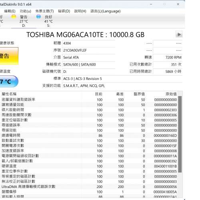Select the 馬達啟動關閉次數 attribute row
The image size is (200, 200).
(x=89, y=115)
